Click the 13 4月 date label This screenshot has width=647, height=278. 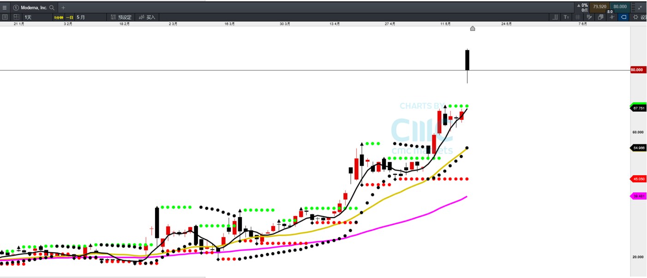click(x=335, y=24)
